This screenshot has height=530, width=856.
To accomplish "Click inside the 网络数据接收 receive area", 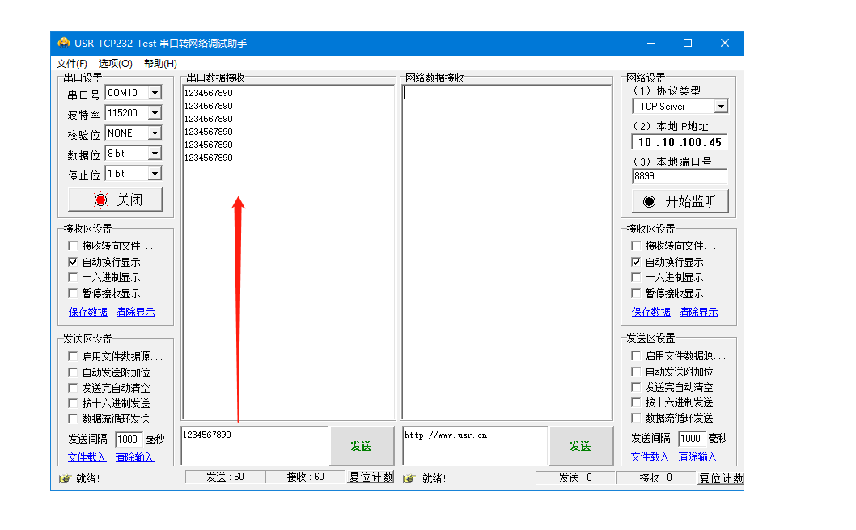I will tap(507, 252).
